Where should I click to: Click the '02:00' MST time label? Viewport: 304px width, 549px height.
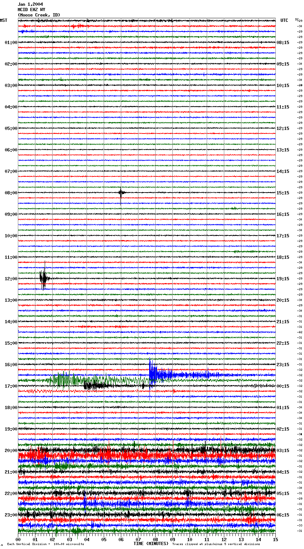coord(11,64)
